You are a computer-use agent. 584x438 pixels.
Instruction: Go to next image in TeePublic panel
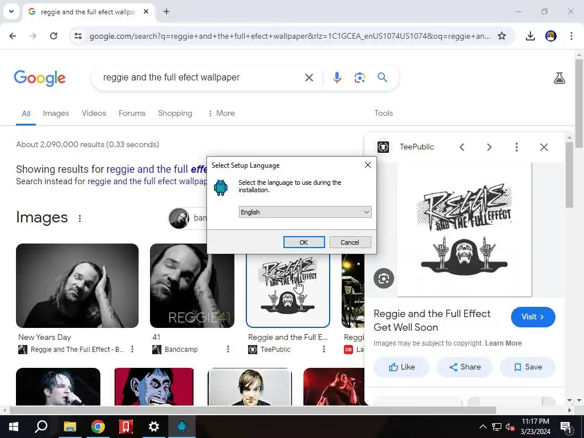[489, 147]
